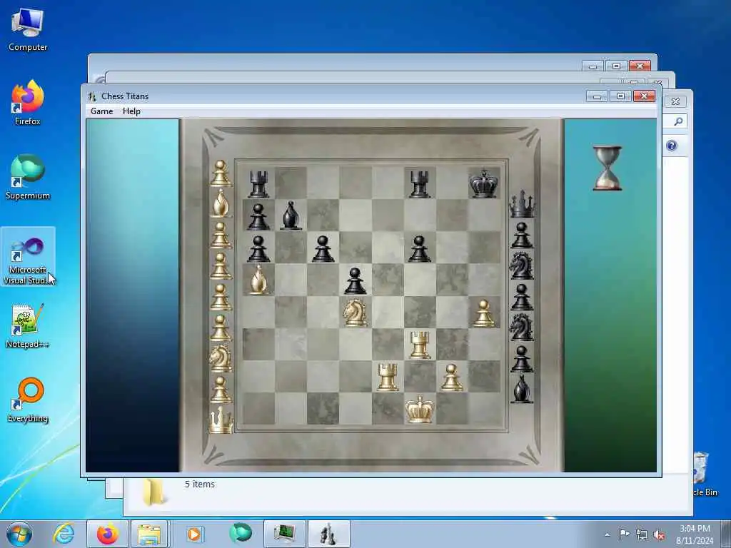Click the black pawn on d5
The height and width of the screenshot is (548, 731).
click(x=356, y=280)
